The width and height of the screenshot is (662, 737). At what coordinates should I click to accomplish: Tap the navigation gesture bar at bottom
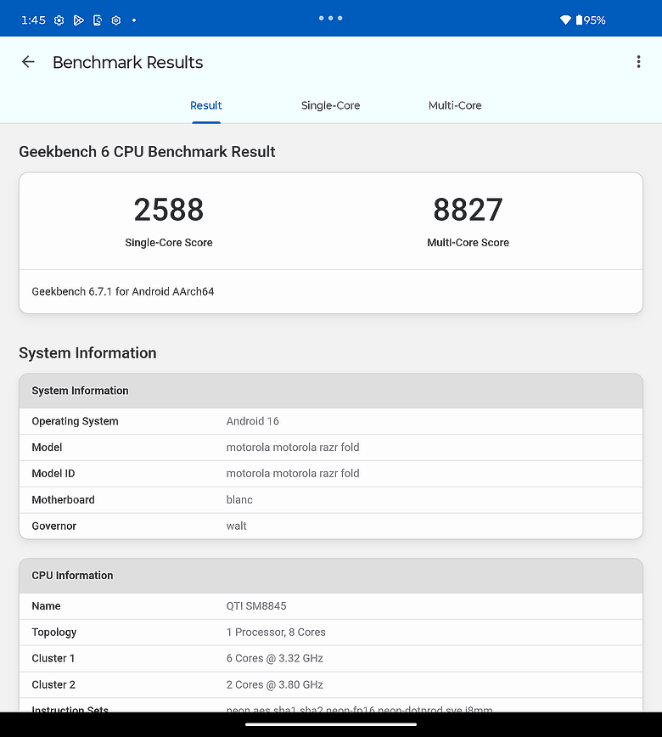click(331, 724)
